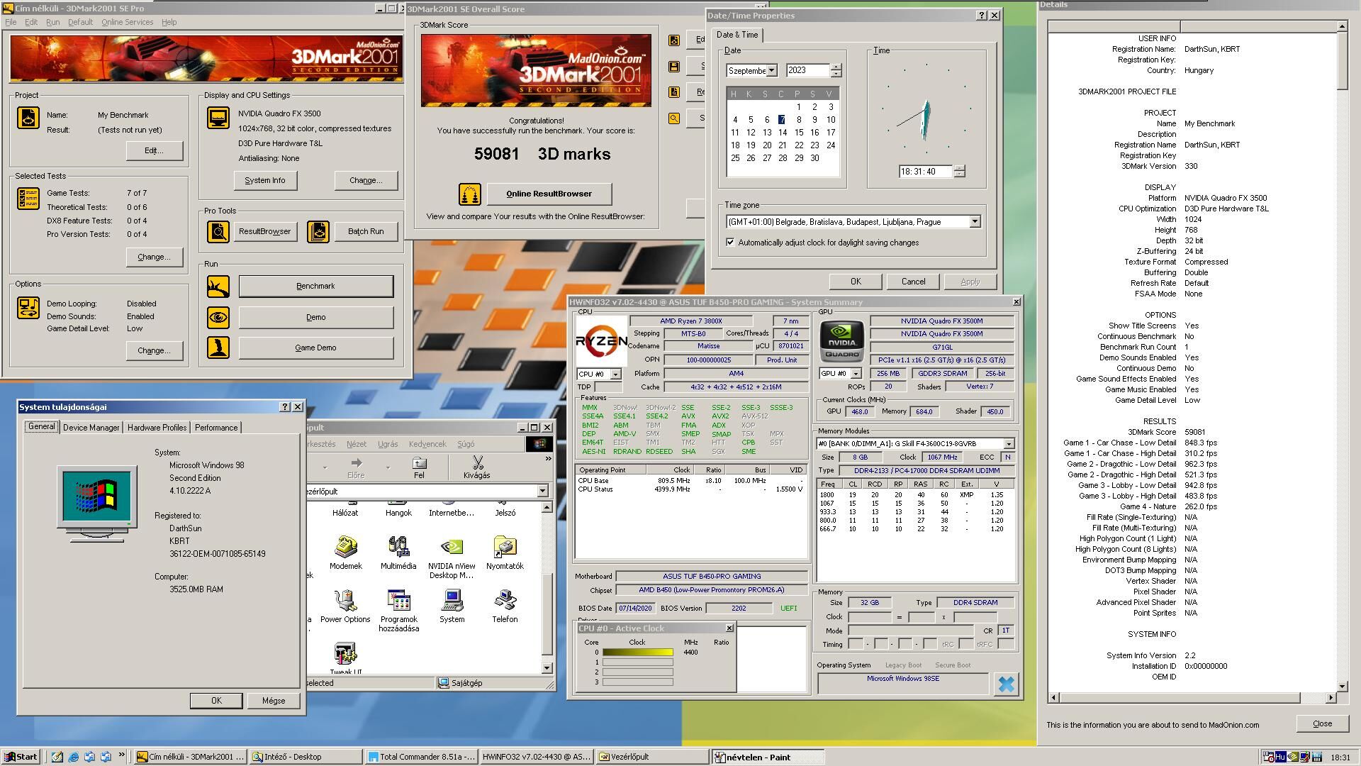Open the GPU #0 selector dropdown
Image resolution: width=1361 pixels, height=766 pixels.
click(x=856, y=373)
